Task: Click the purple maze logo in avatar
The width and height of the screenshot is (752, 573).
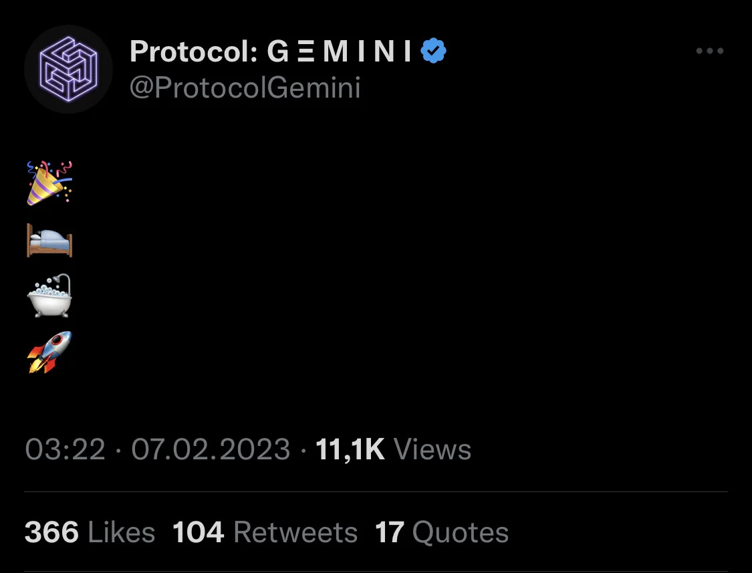Action: 69,69
